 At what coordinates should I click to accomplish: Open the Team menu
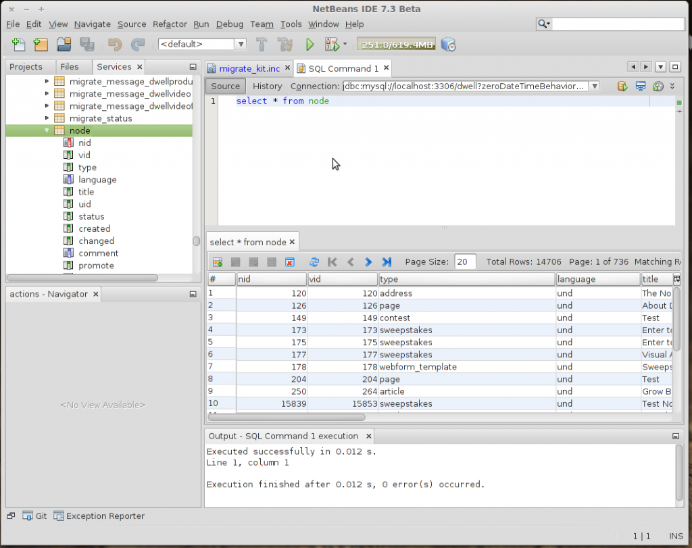pyautogui.click(x=262, y=24)
